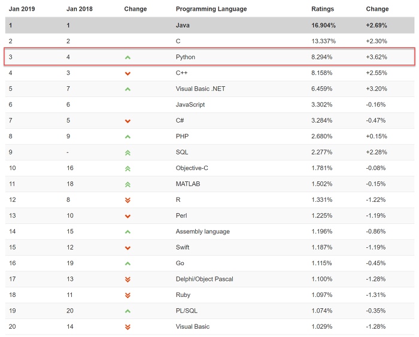Click the red down arrow in the C++ row

(127, 74)
